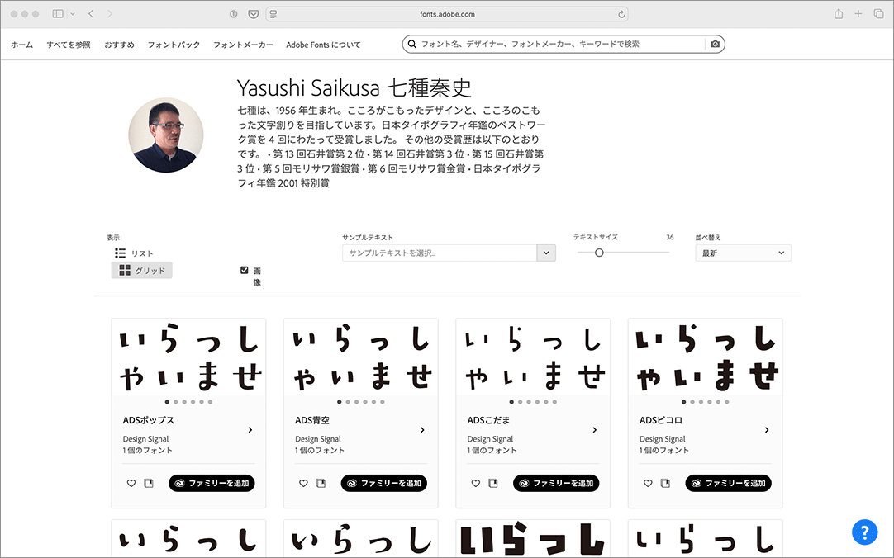Expand ADS青空 details with chevron

coord(422,430)
